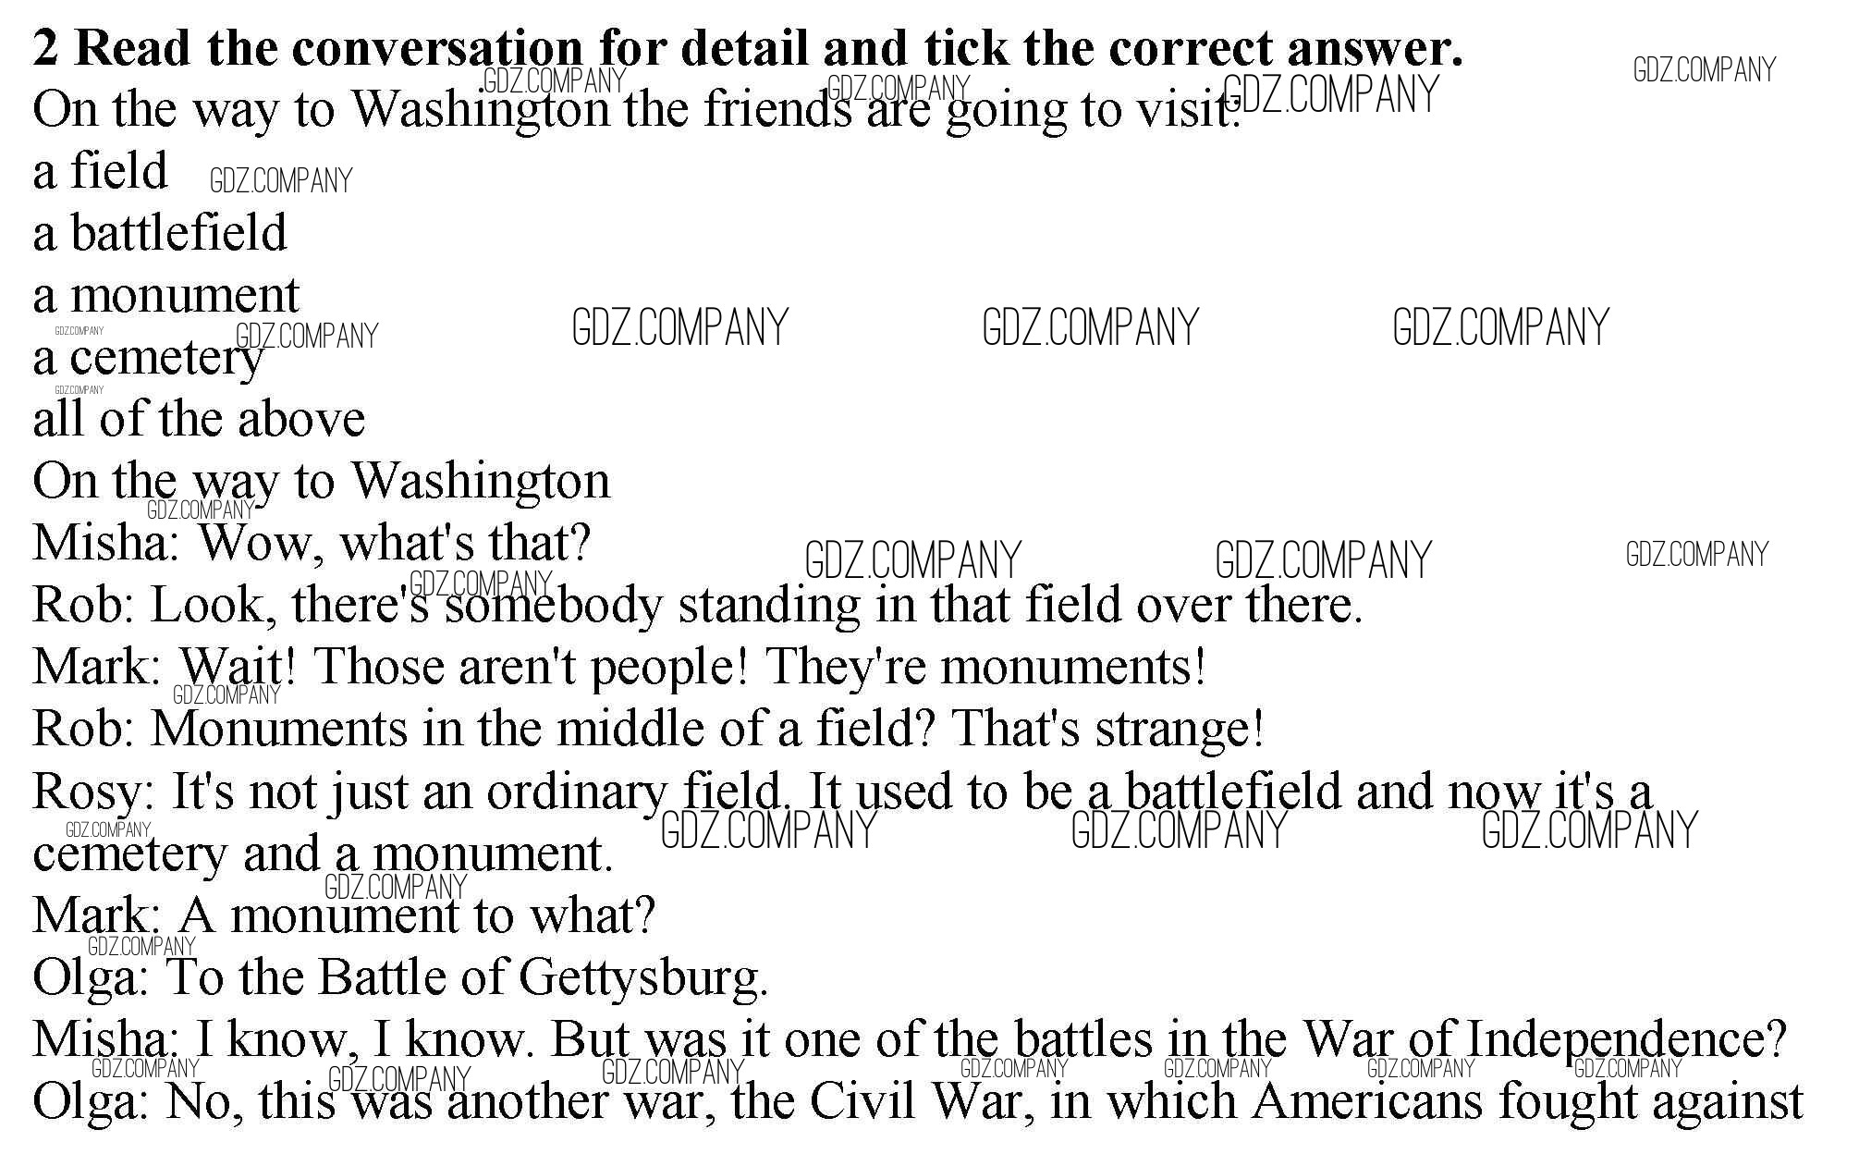Click Rob's line ending "That's strange!"
The height and width of the screenshot is (1154, 1859).
(648, 729)
